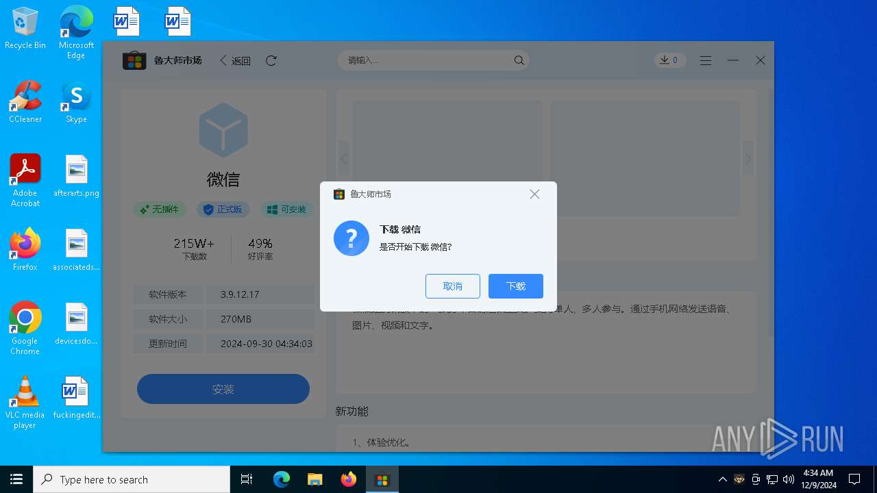Open Microsoft Edge desktop shortcut
The image size is (877, 493).
click(76, 32)
